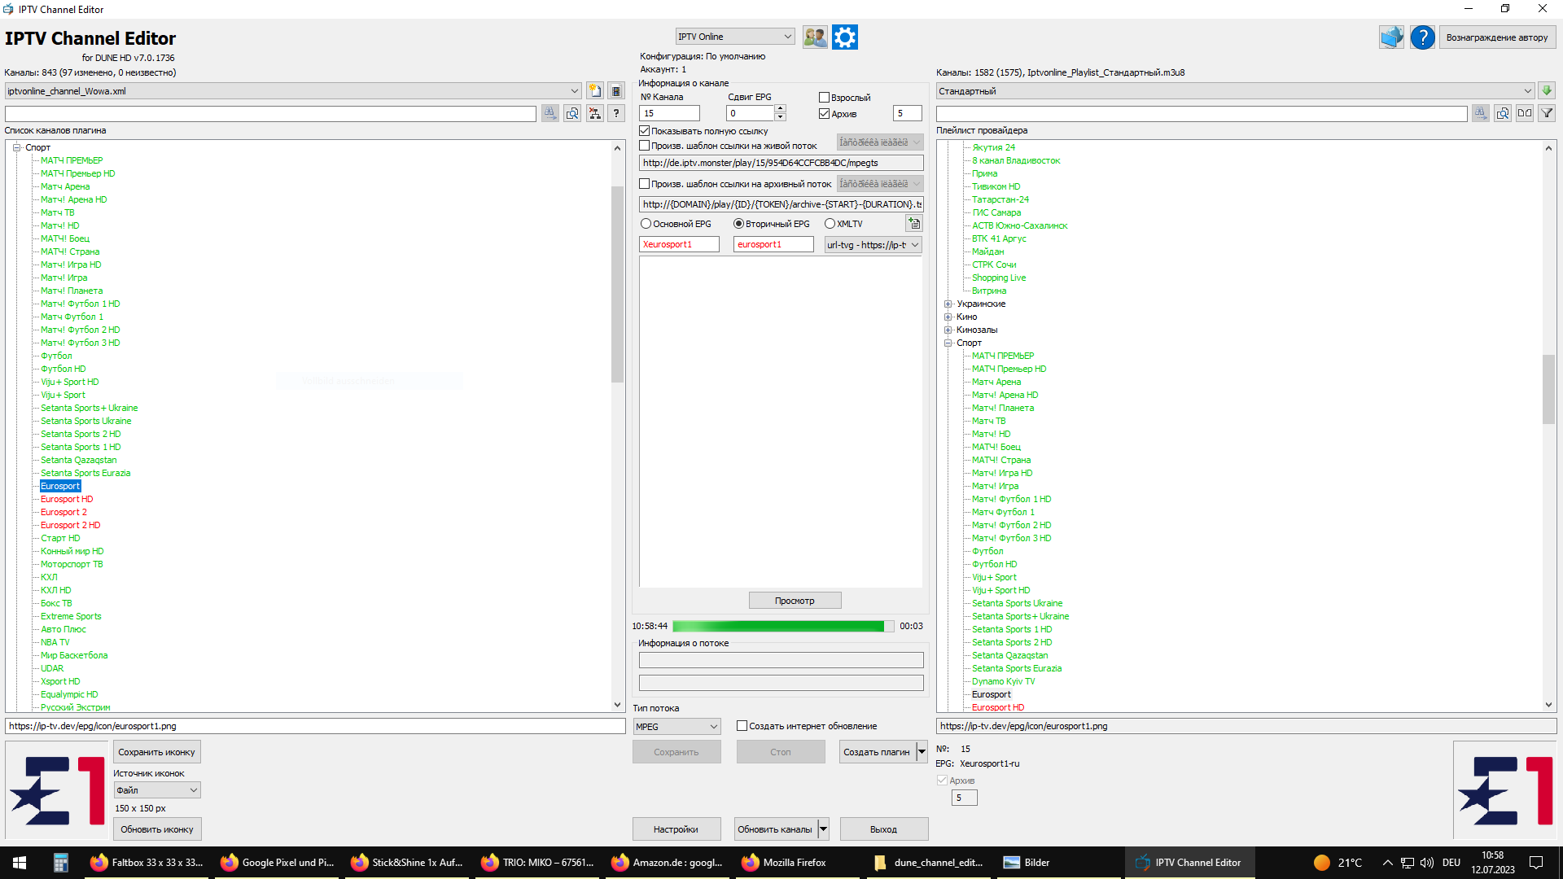
Task: Click right Eurosport playlist logo thumbnail
Action: point(1505,790)
